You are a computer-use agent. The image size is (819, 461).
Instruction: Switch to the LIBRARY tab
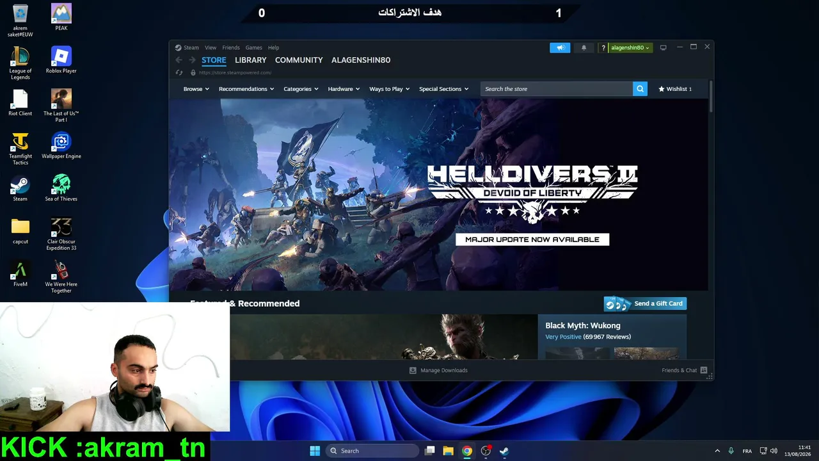point(250,60)
